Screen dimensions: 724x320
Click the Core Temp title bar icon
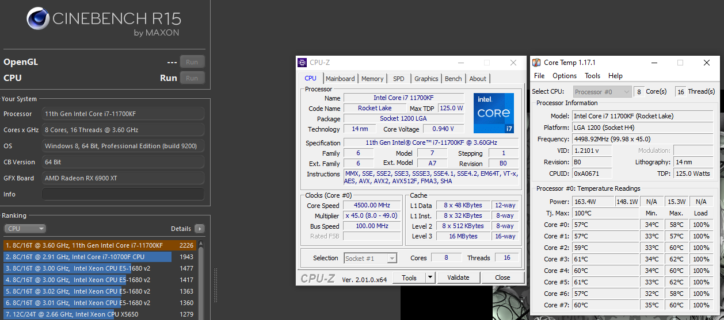click(x=536, y=63)
